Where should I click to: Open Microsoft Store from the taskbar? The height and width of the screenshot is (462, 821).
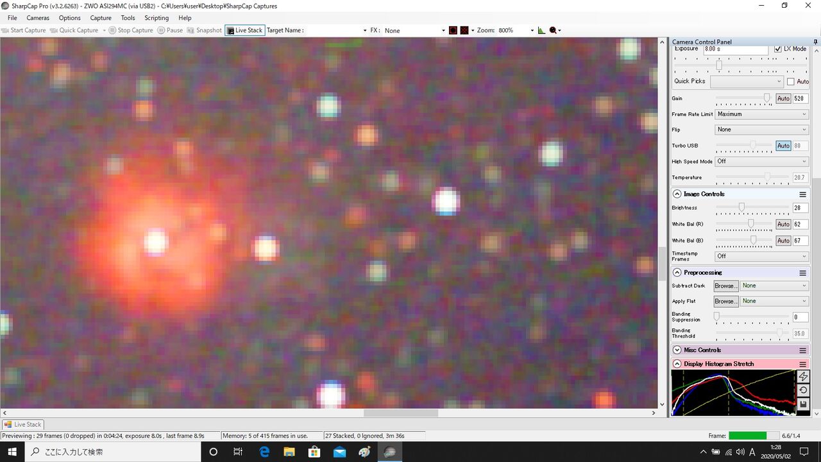(x=314, y=452)
